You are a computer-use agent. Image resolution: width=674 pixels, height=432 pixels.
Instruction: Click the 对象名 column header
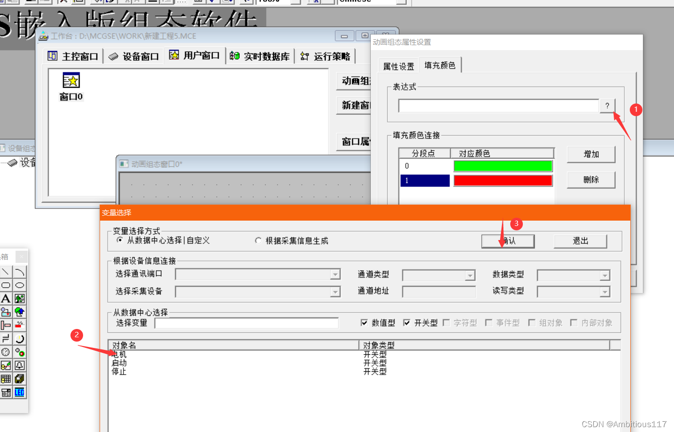point(233,345)
